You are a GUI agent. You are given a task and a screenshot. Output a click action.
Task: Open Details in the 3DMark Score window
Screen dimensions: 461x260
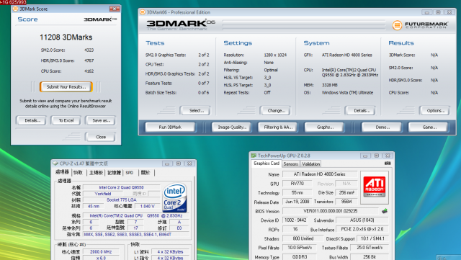click(x=31, y=120)
